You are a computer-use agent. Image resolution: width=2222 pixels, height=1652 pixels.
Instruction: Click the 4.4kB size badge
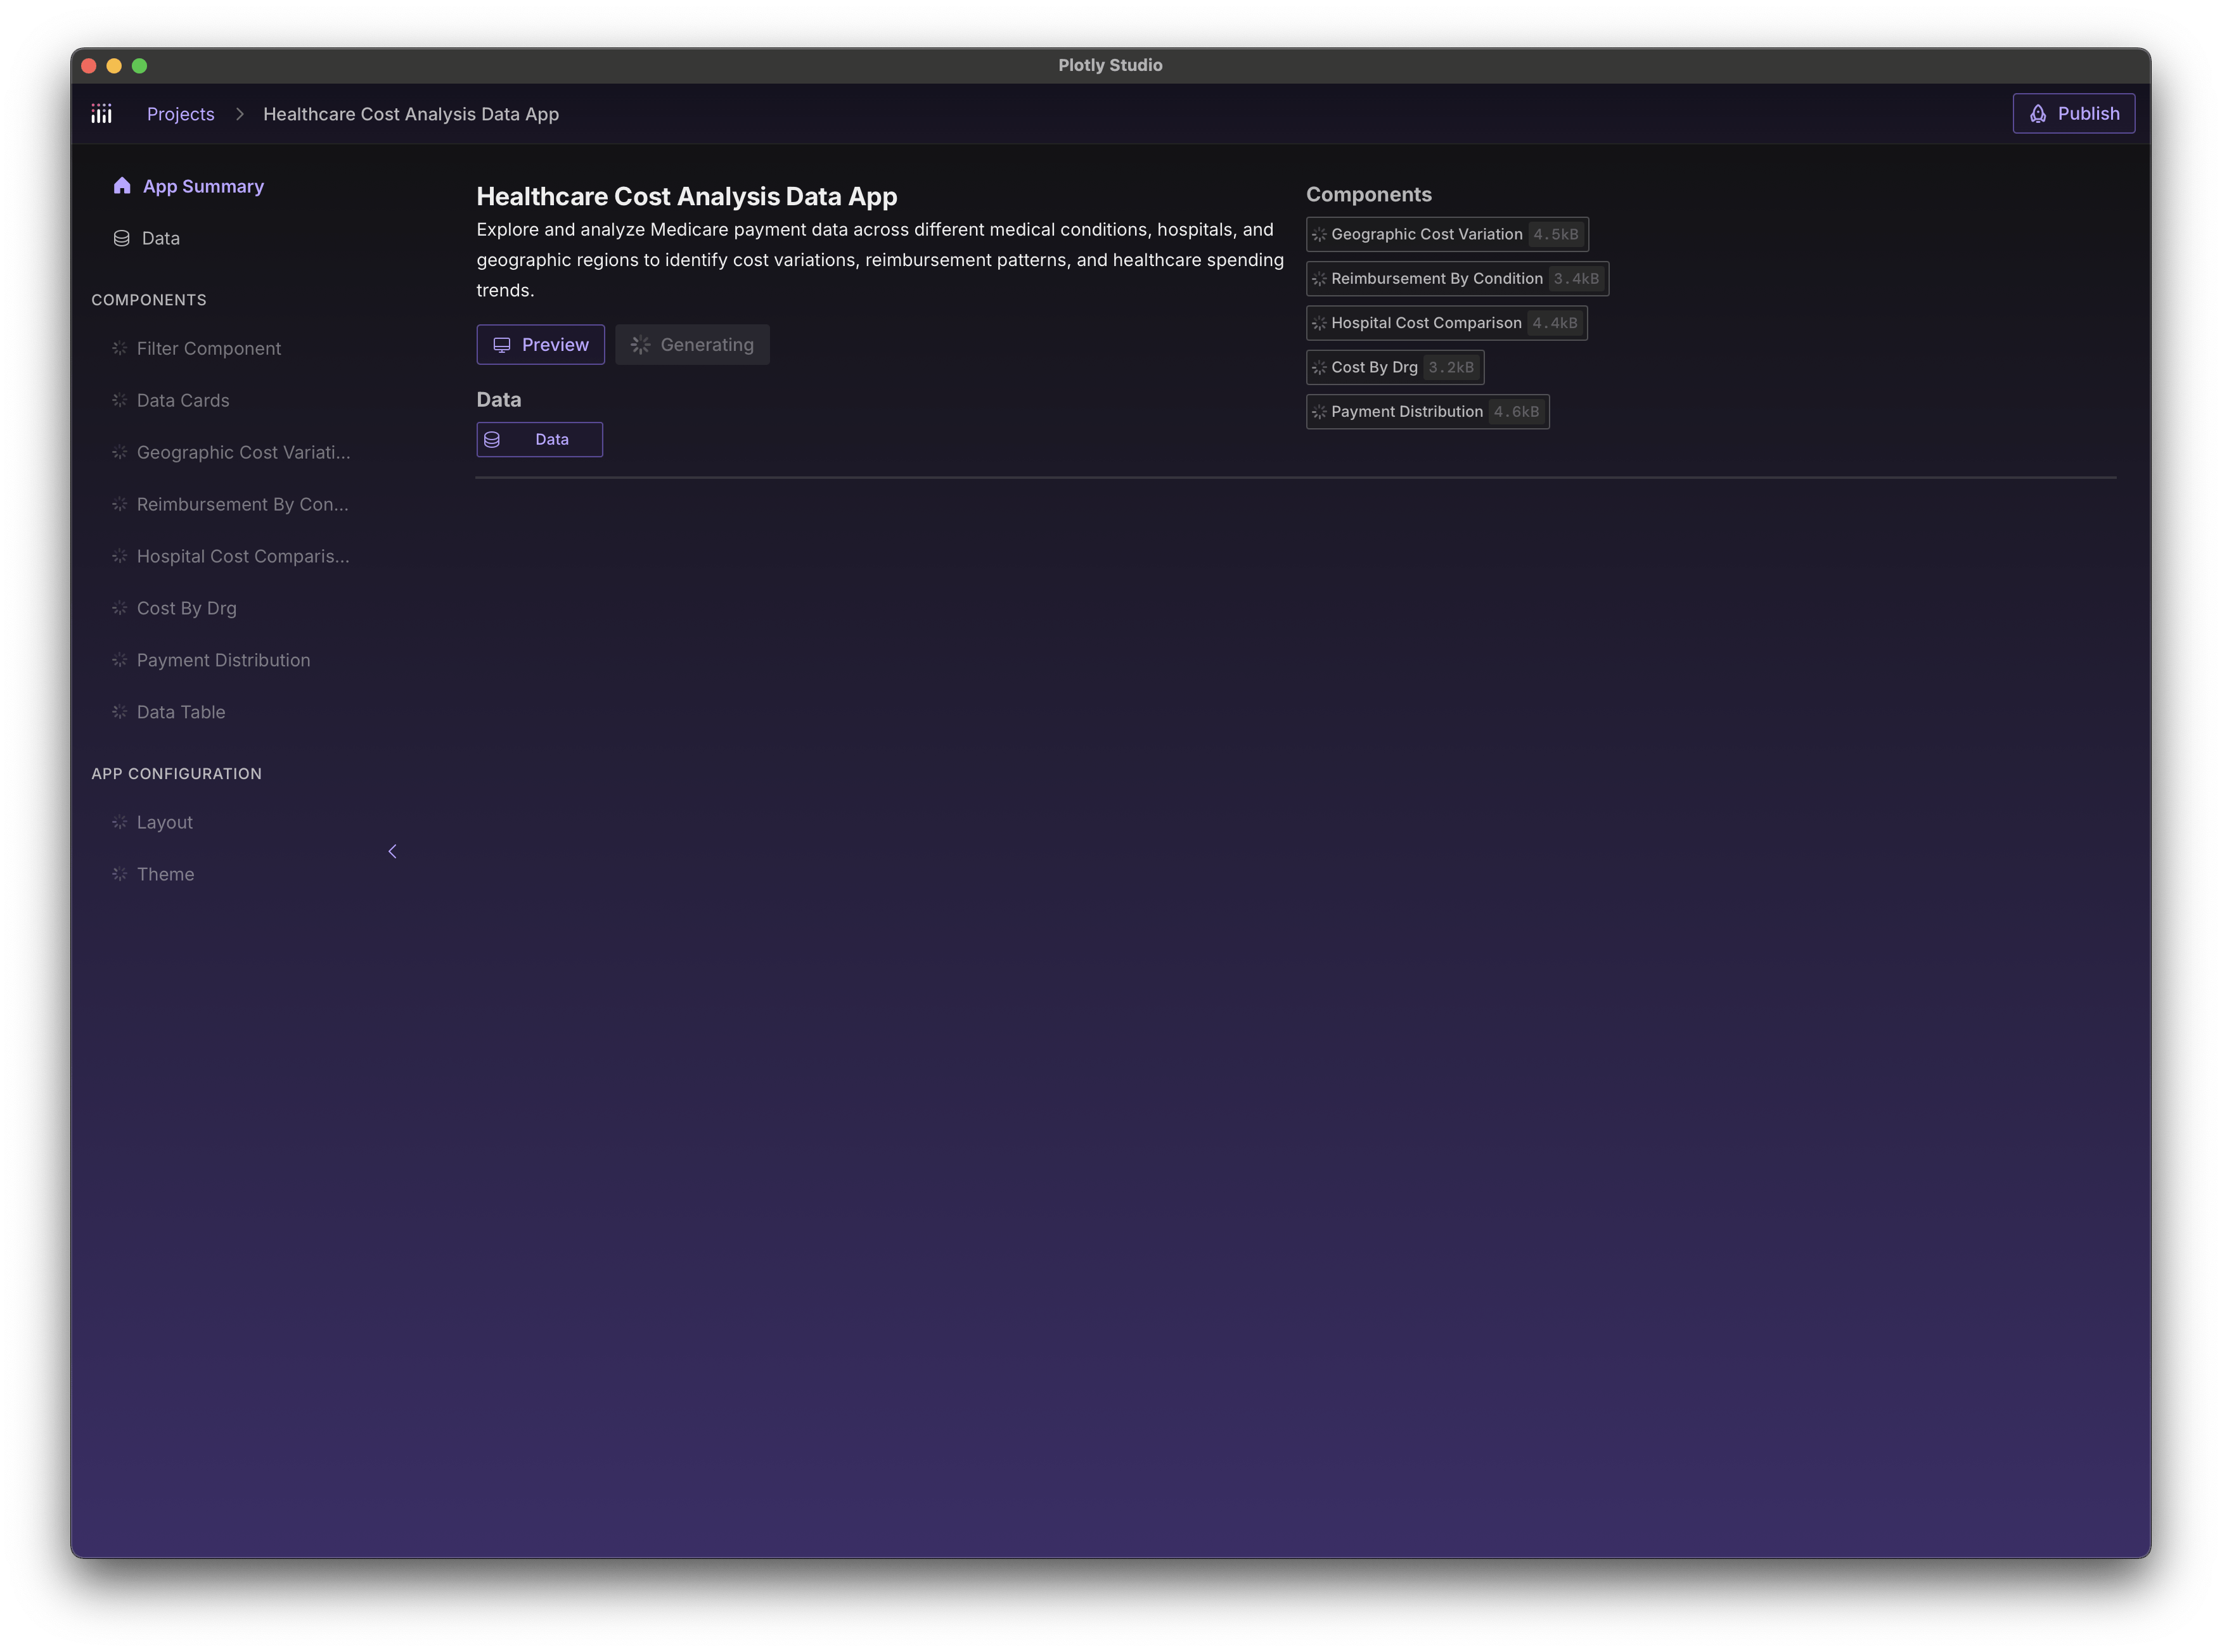pyautogui.click(x=1555, y=322)
